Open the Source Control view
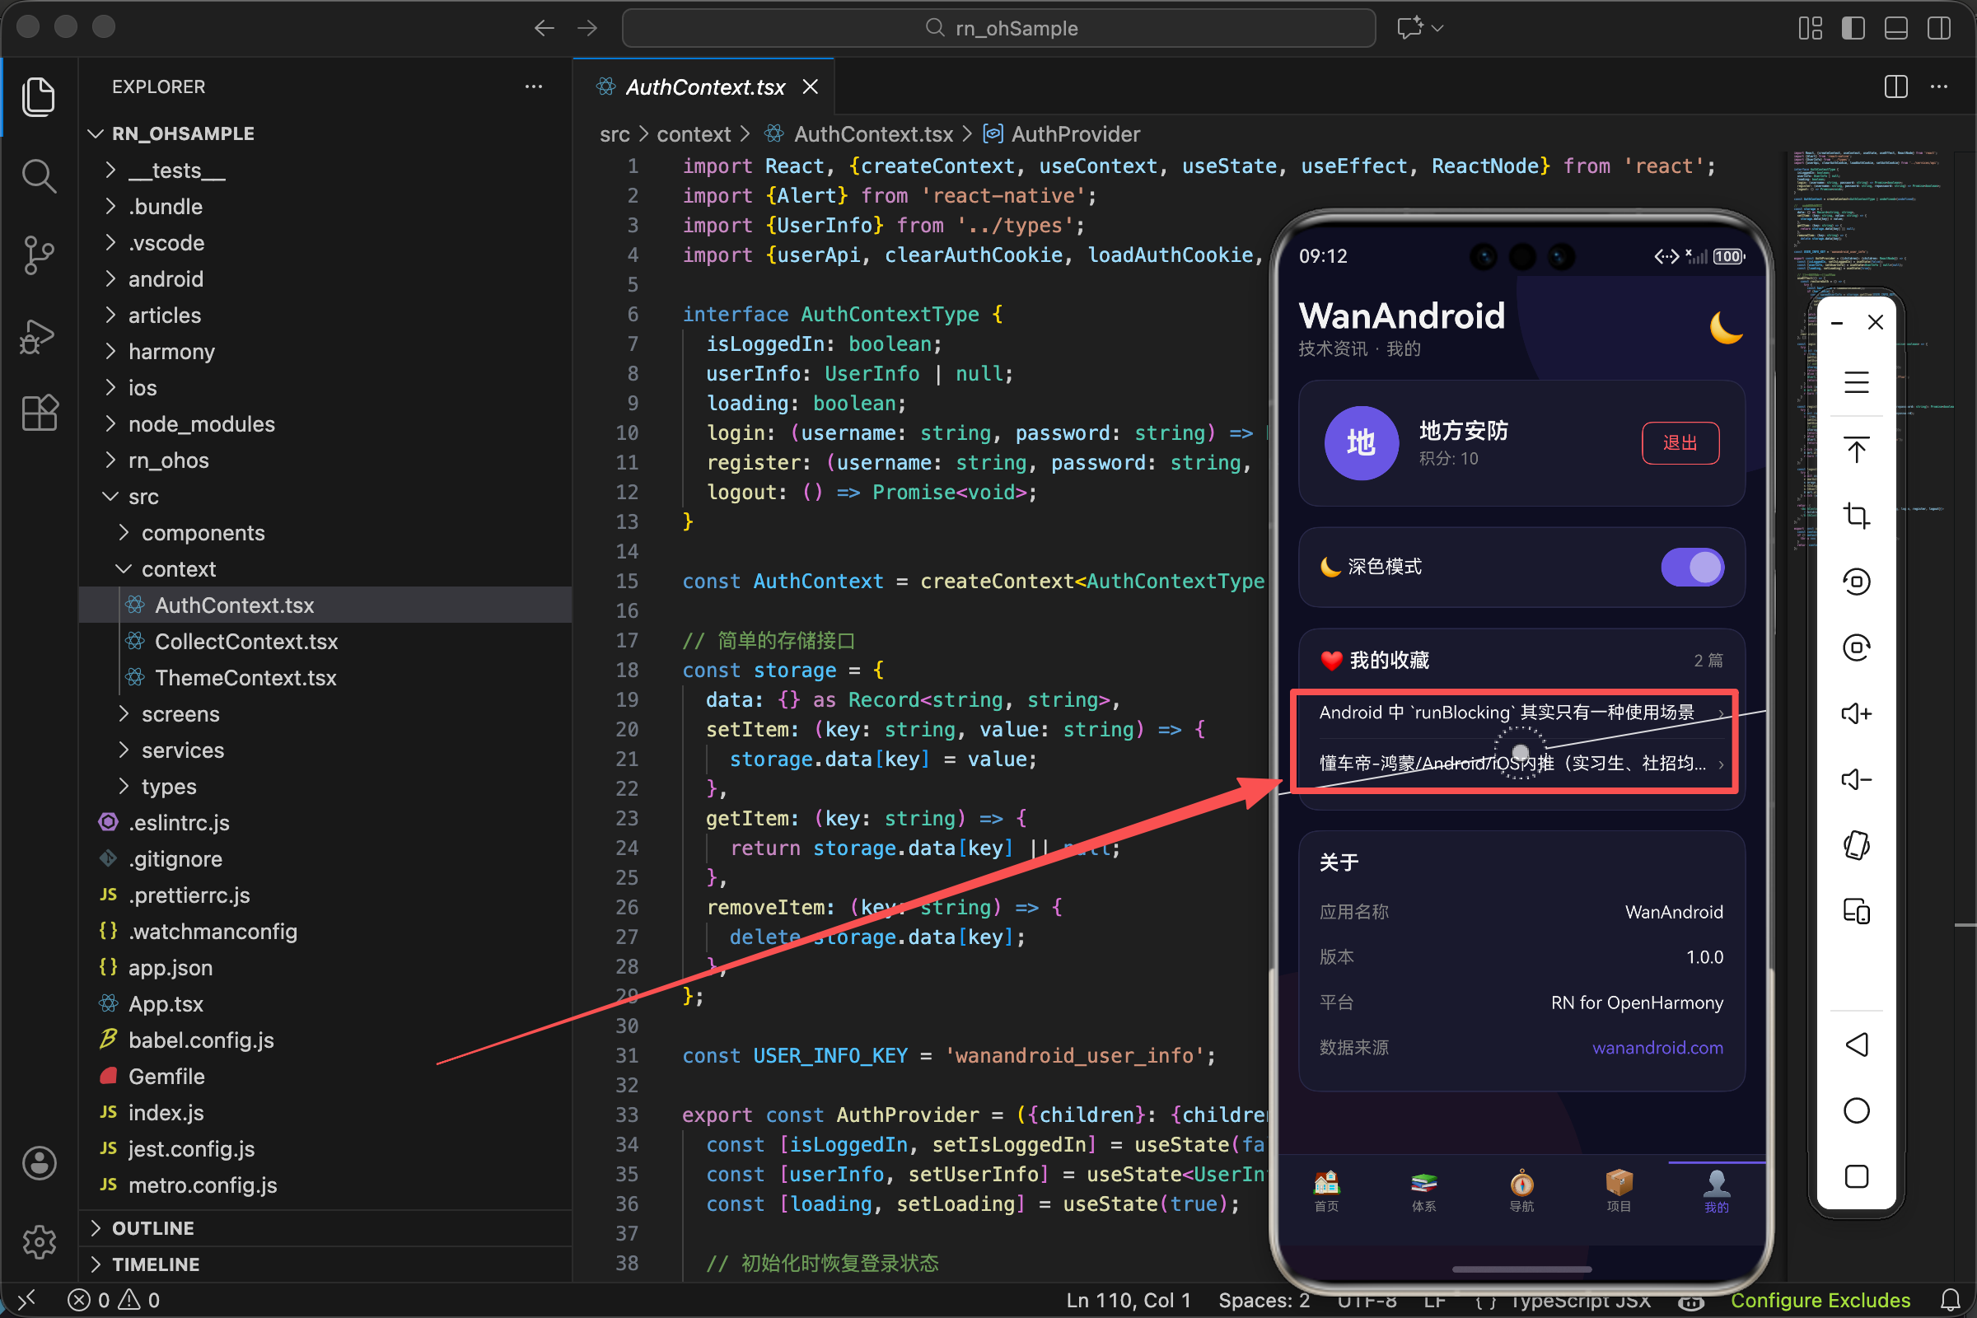Image resolution: width=1977 pixels, height=1318 pixels. coord(39,255)
